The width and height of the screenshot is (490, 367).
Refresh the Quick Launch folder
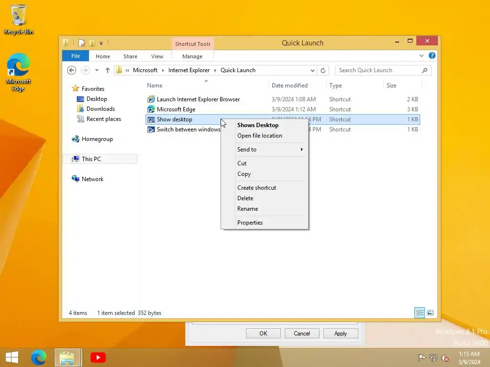(323, 70)
